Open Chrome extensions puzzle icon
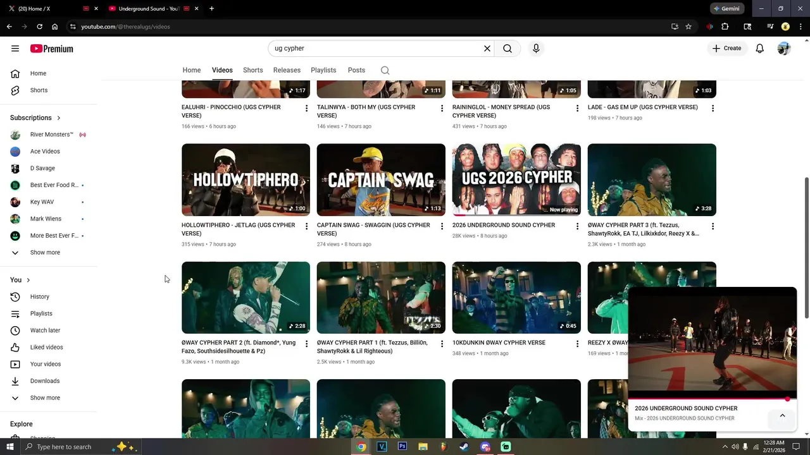 725,27
